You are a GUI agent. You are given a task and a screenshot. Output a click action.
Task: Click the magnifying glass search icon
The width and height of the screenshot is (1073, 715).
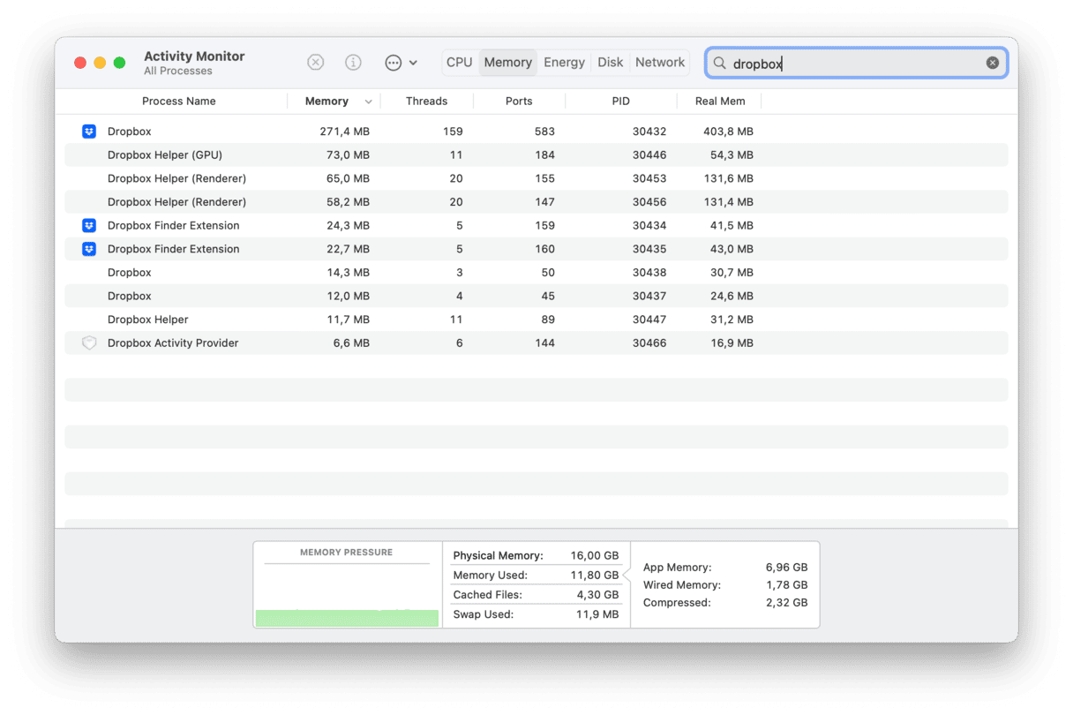pyautogui.click(x=719, y=64)
